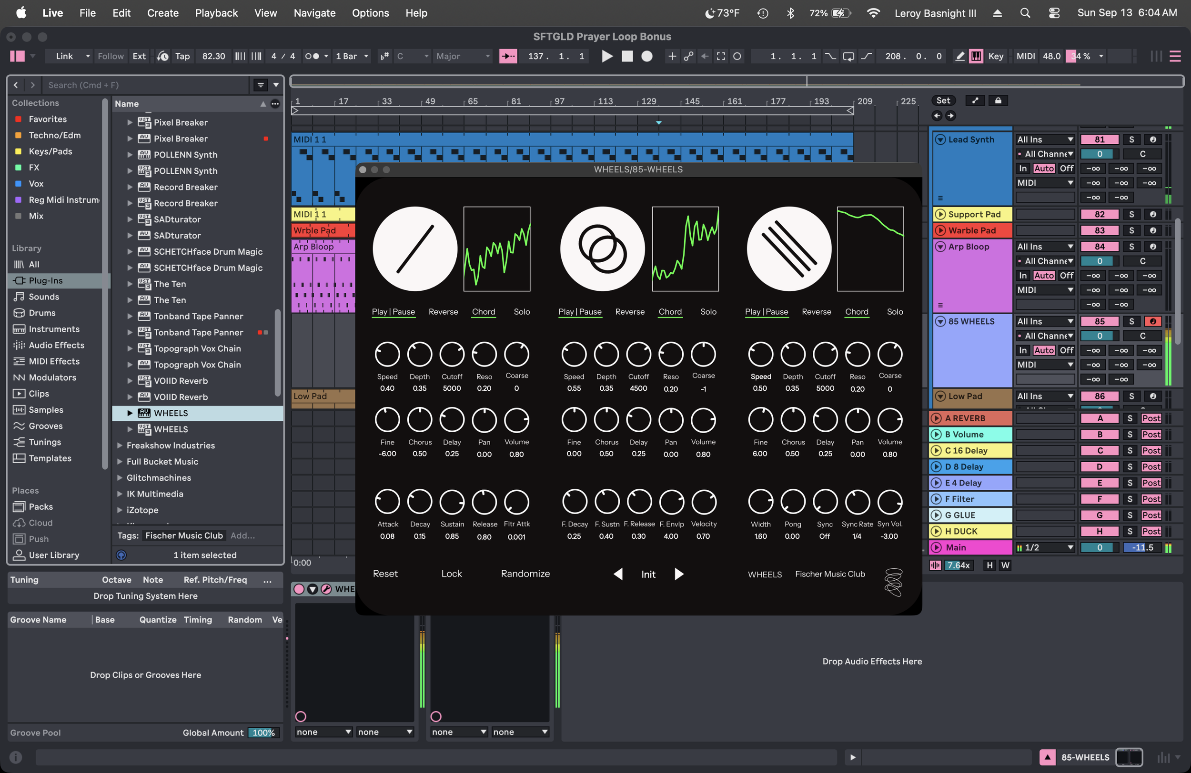The image size is (1191, 773).
Task: Open the Main output 1/2 dropdown
Action: 1045,547
